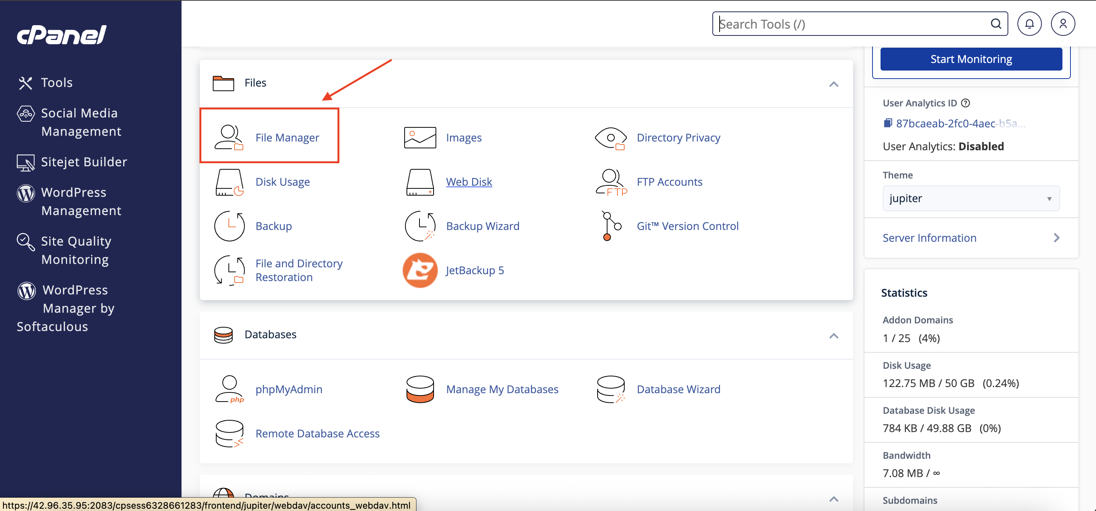Open the Directory Privacy eye icon
This screenshot has width=1096, height=511.
point(611,138)
